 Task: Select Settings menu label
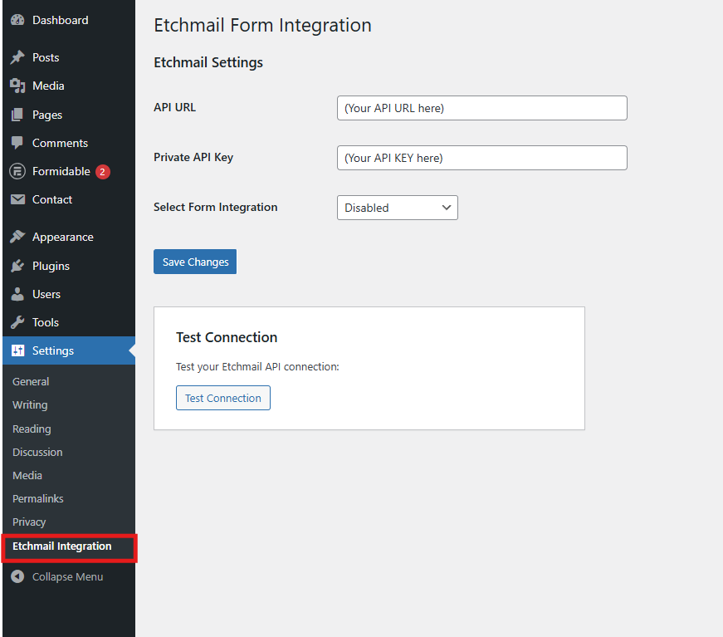pos(53,351)
